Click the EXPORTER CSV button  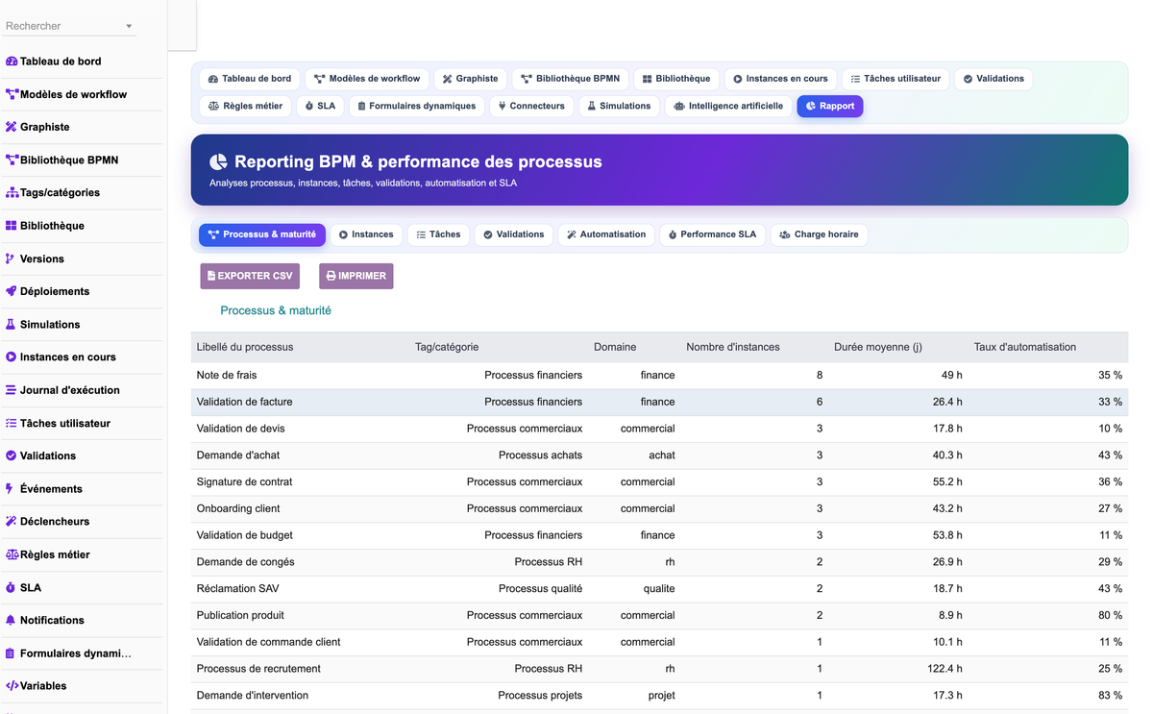click(250, 276)
